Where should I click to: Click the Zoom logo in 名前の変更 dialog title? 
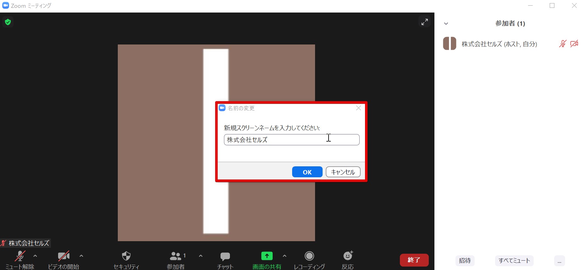(x=222, y=108)
